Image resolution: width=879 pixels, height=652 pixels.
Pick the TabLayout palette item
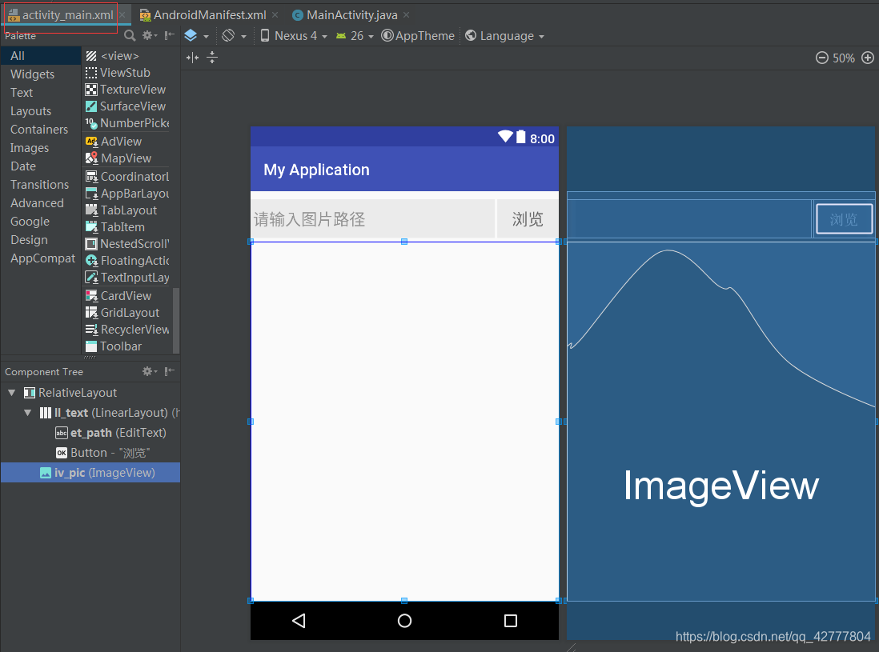126,210
